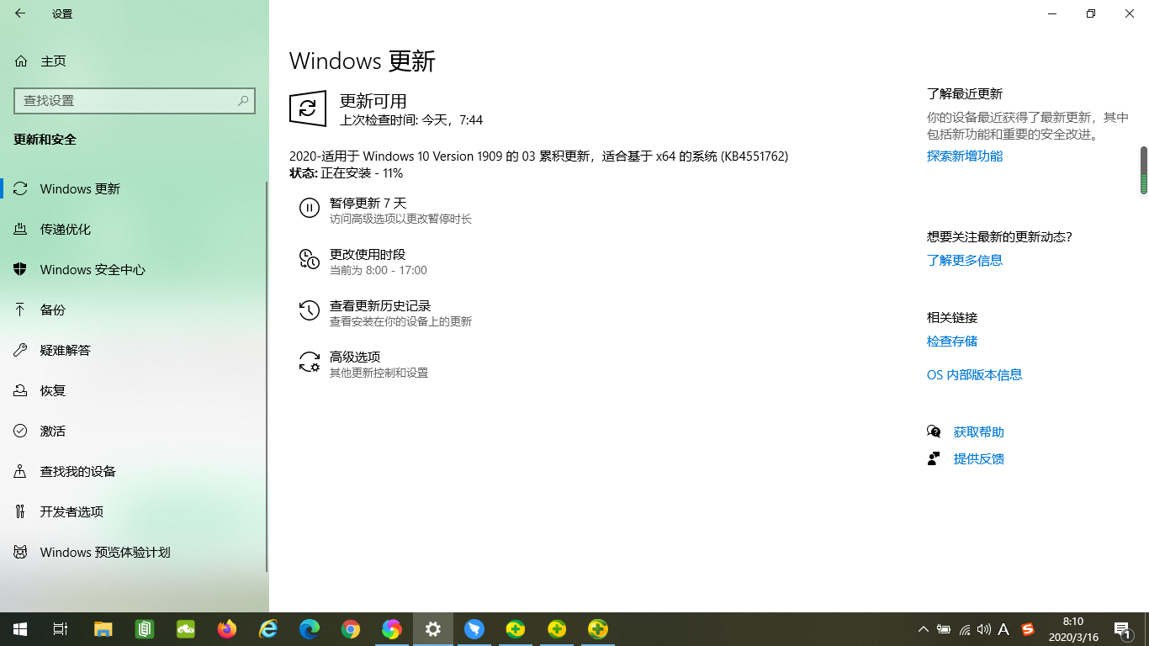The image size is (1149, 646).
Task: Open the 了解更多信息 link
Action: [965, 261]
